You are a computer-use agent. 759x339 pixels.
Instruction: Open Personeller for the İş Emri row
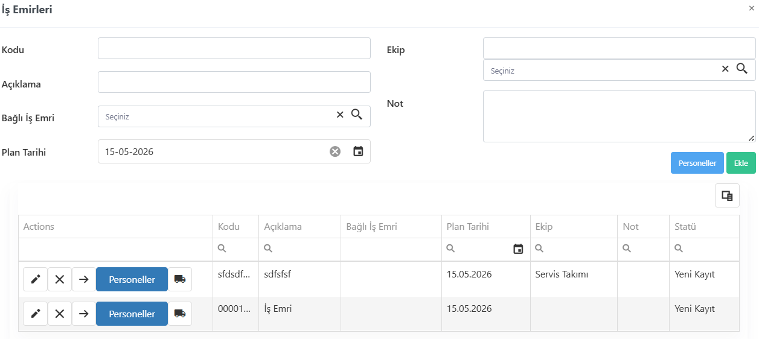[132, 314]
